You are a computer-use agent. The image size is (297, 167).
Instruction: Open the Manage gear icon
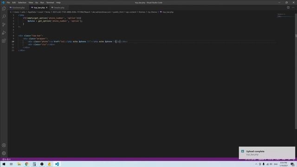pyautogui.click(x=4, y=153)
